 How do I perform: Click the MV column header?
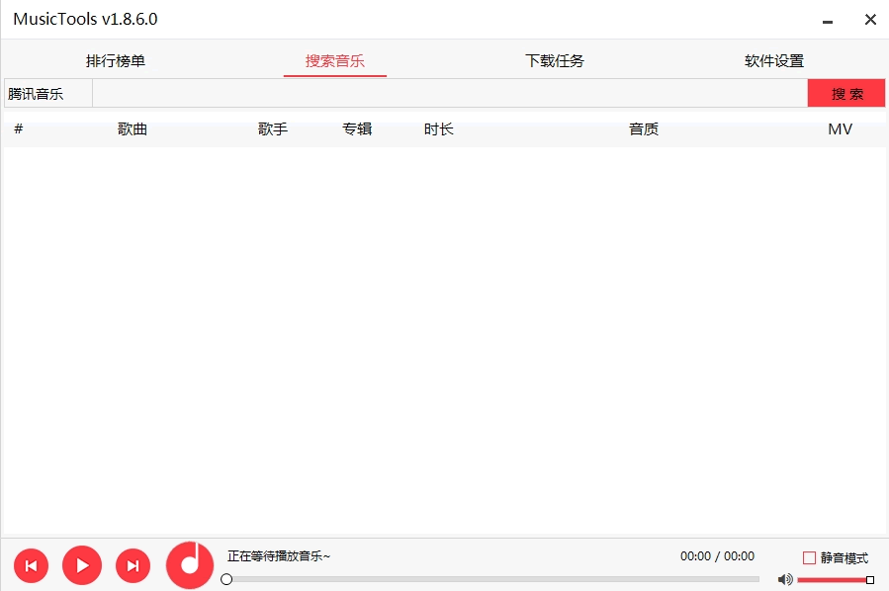840,129
